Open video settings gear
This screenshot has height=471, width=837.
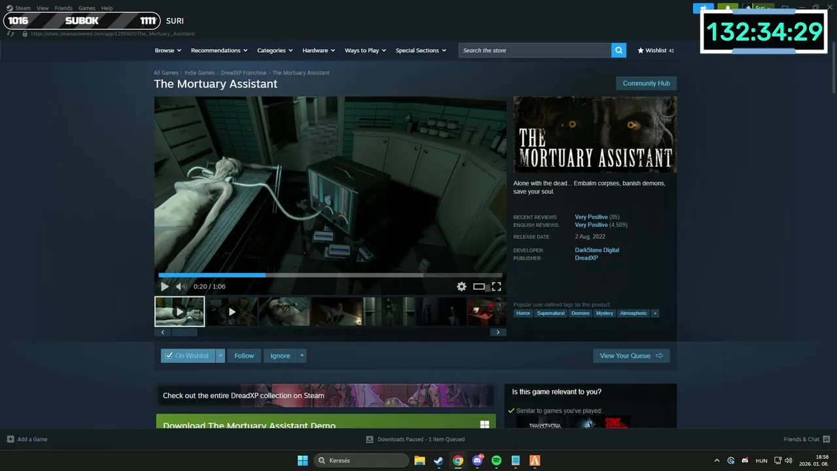462,287
